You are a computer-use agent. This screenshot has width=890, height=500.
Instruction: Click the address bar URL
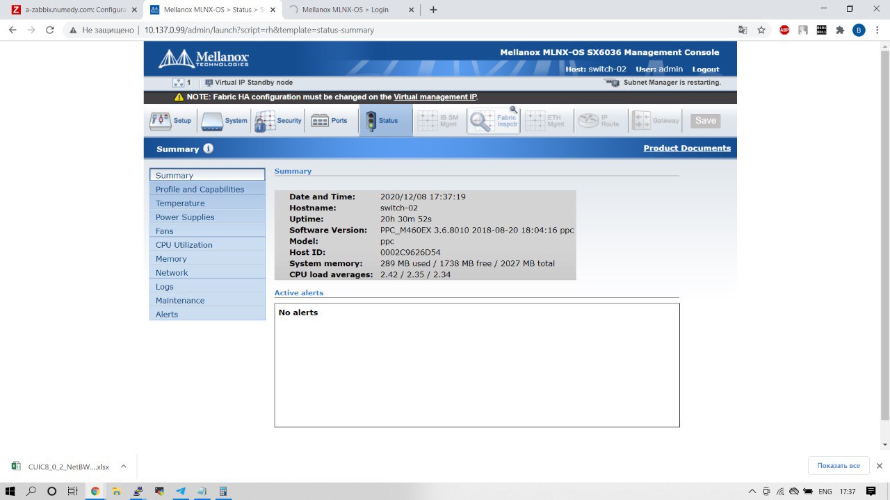point(259,31)
